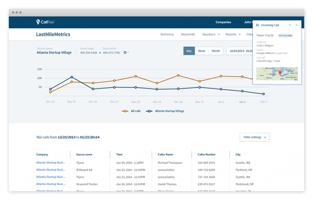The height and width of the screenshot is (200, 313).
Task: Expand the Numbers dropdown menu
Action: [x=211, y=34]
